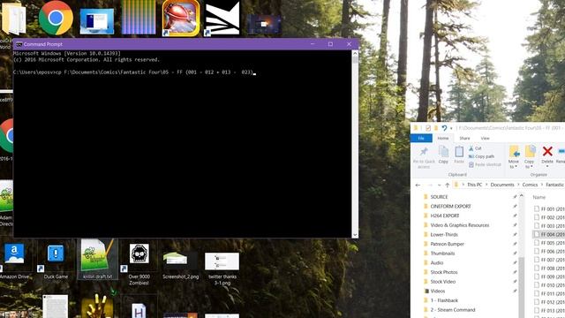Open the Move to dropdown

pyautogui.click(x=514, y=157)
